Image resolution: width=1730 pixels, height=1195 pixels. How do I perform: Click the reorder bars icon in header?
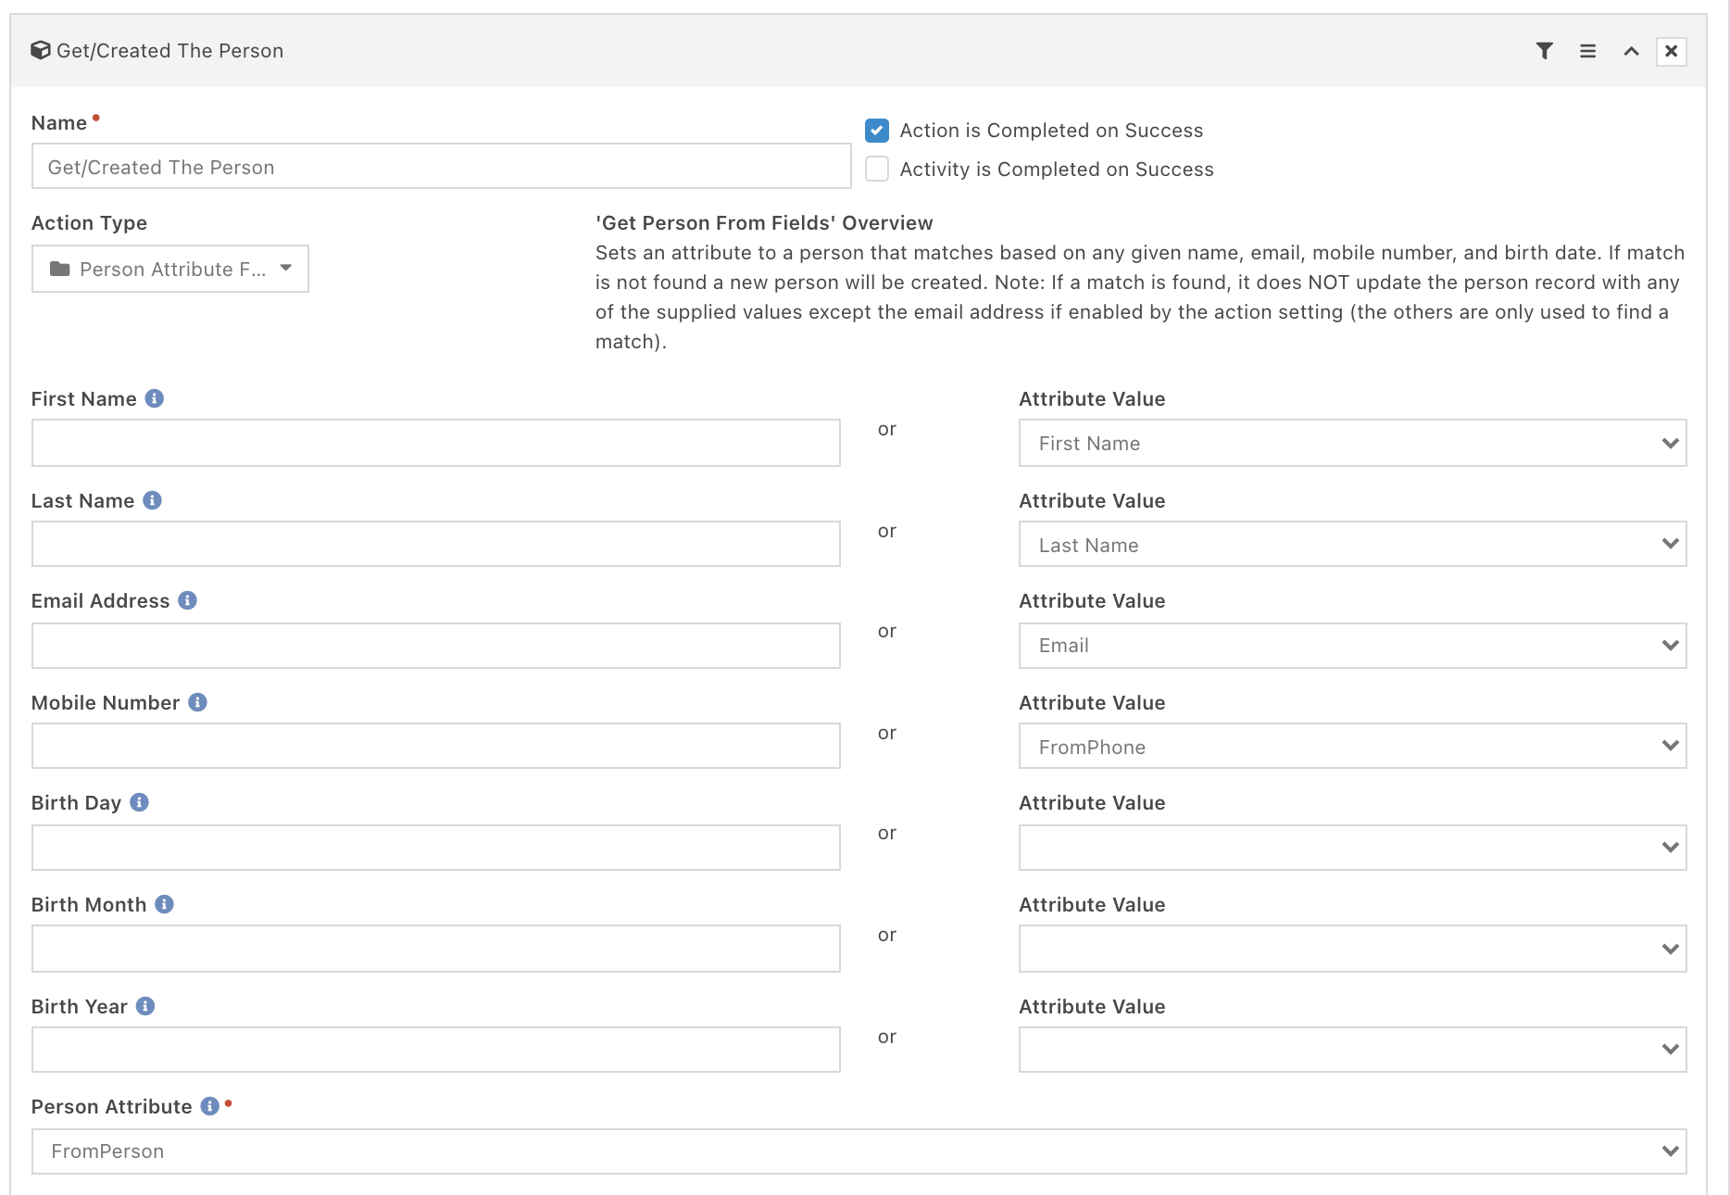pos(1587,51)
